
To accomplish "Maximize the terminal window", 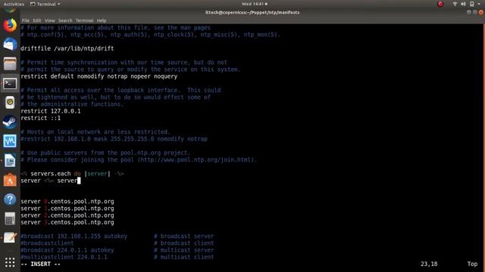I will pos(475,12).
